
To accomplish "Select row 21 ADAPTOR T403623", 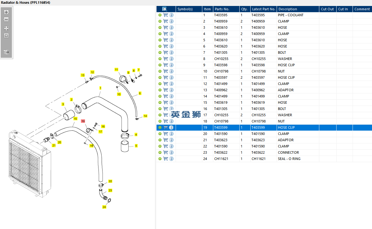I will pos(264,140).
